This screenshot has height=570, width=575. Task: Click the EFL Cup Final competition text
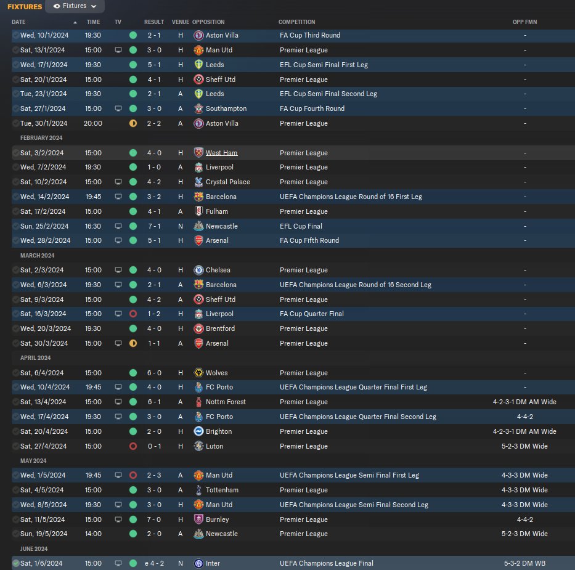(301, 226)
